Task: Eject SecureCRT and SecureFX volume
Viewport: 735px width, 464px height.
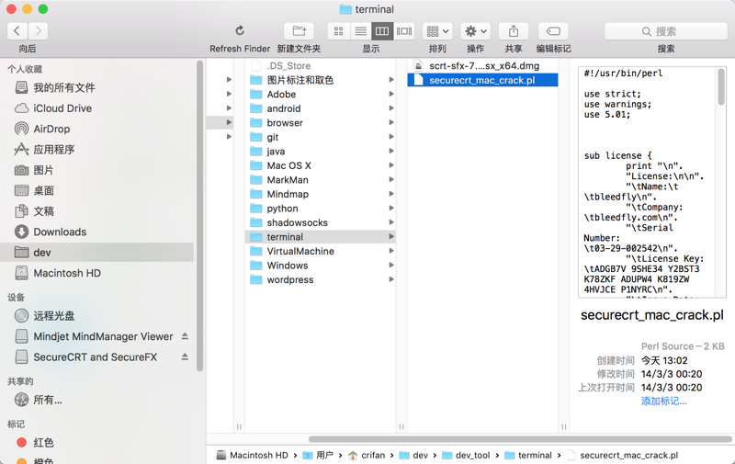Action: pos(185,356)
